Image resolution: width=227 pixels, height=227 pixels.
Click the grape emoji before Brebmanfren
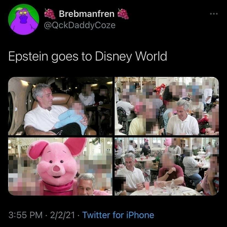coord(50,14)
